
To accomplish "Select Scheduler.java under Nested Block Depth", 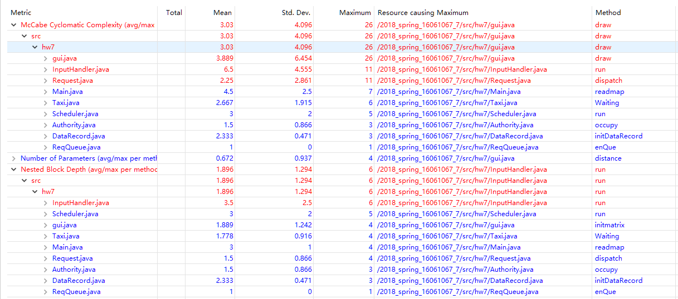I will pos(75,214).
